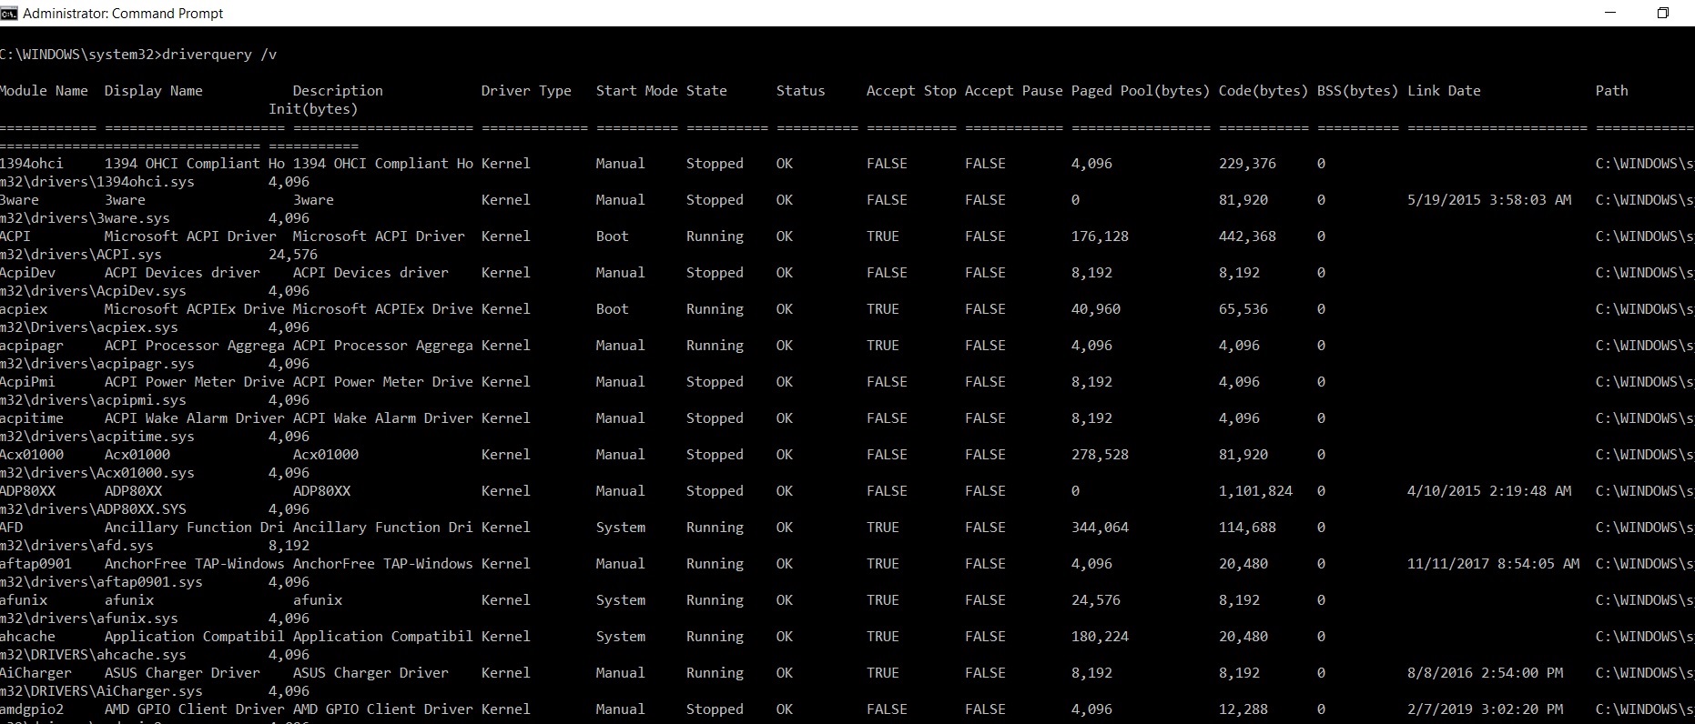Click 'ASUS Charger Driver' display name
Viewport: 1695px width, 724px height.
pyautogui.click(x=182, y=673)
